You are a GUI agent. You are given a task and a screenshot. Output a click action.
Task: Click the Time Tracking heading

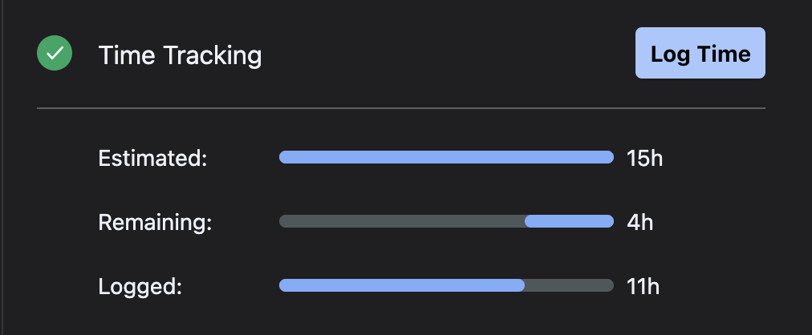tap(180, 55)
